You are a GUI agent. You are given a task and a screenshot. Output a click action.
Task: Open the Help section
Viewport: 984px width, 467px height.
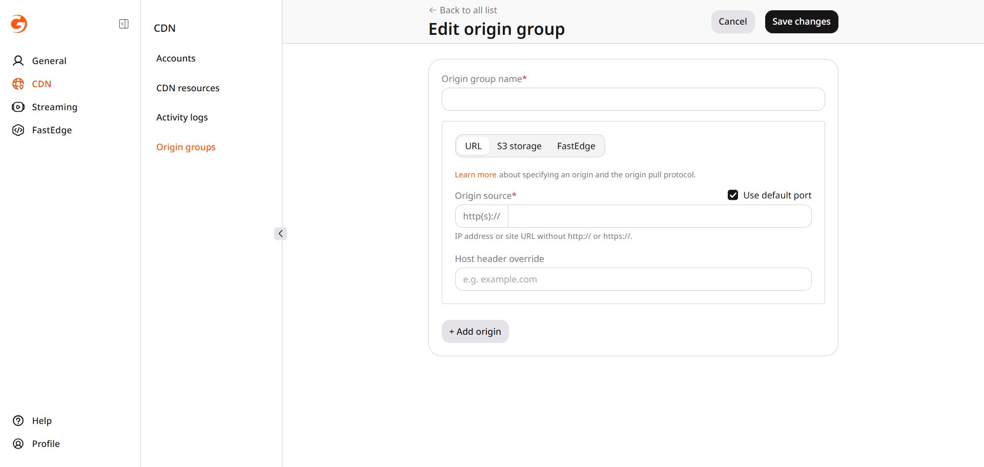click(42, 421)
